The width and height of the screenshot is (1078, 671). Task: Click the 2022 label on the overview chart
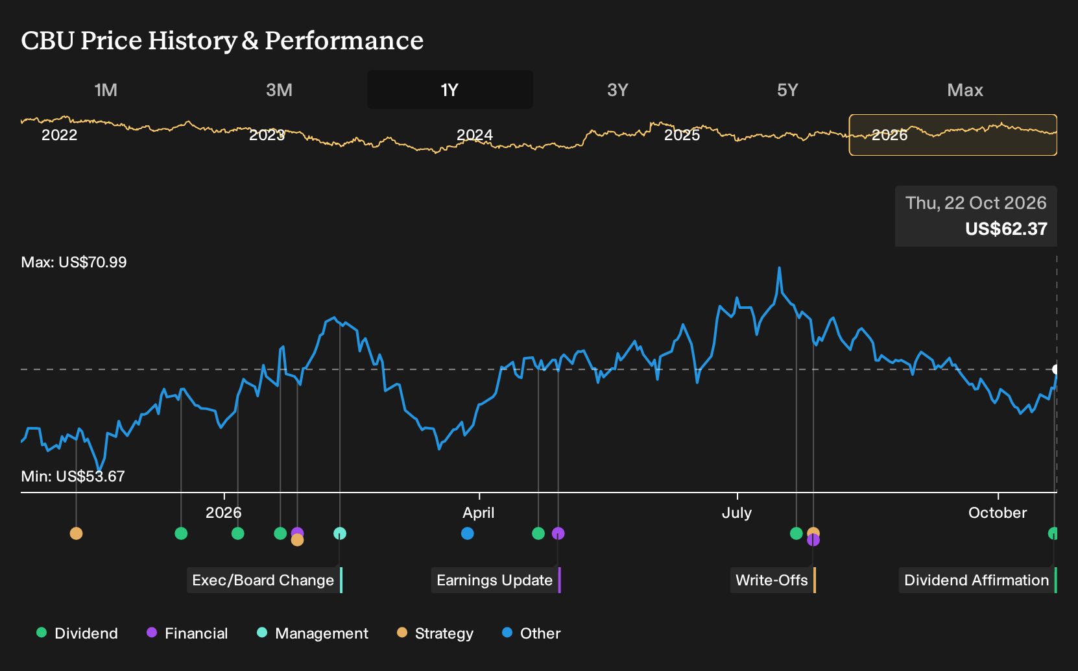coord(59,135)
